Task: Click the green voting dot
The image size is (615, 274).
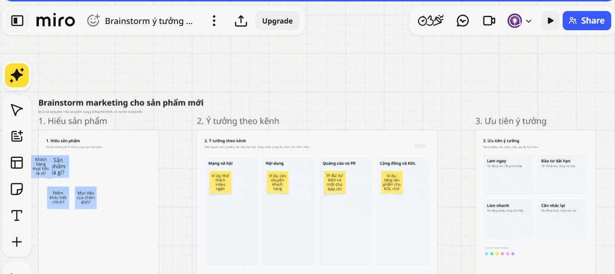Action: 492,254
